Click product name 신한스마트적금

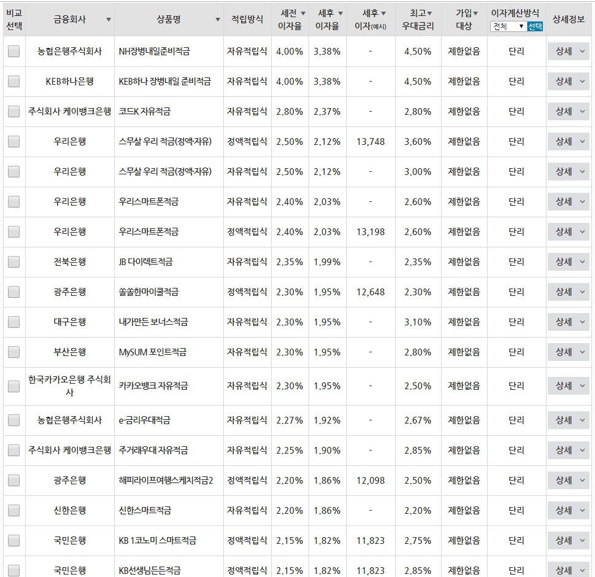click(x=145, y=511)
